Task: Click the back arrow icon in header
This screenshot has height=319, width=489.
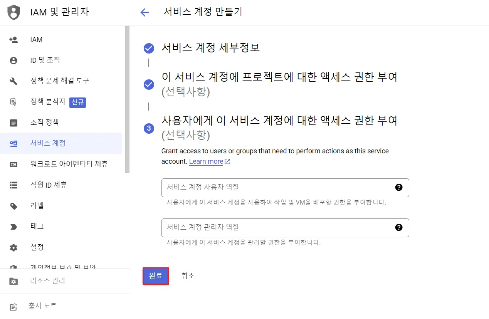Action: click(x=145, y=12)
